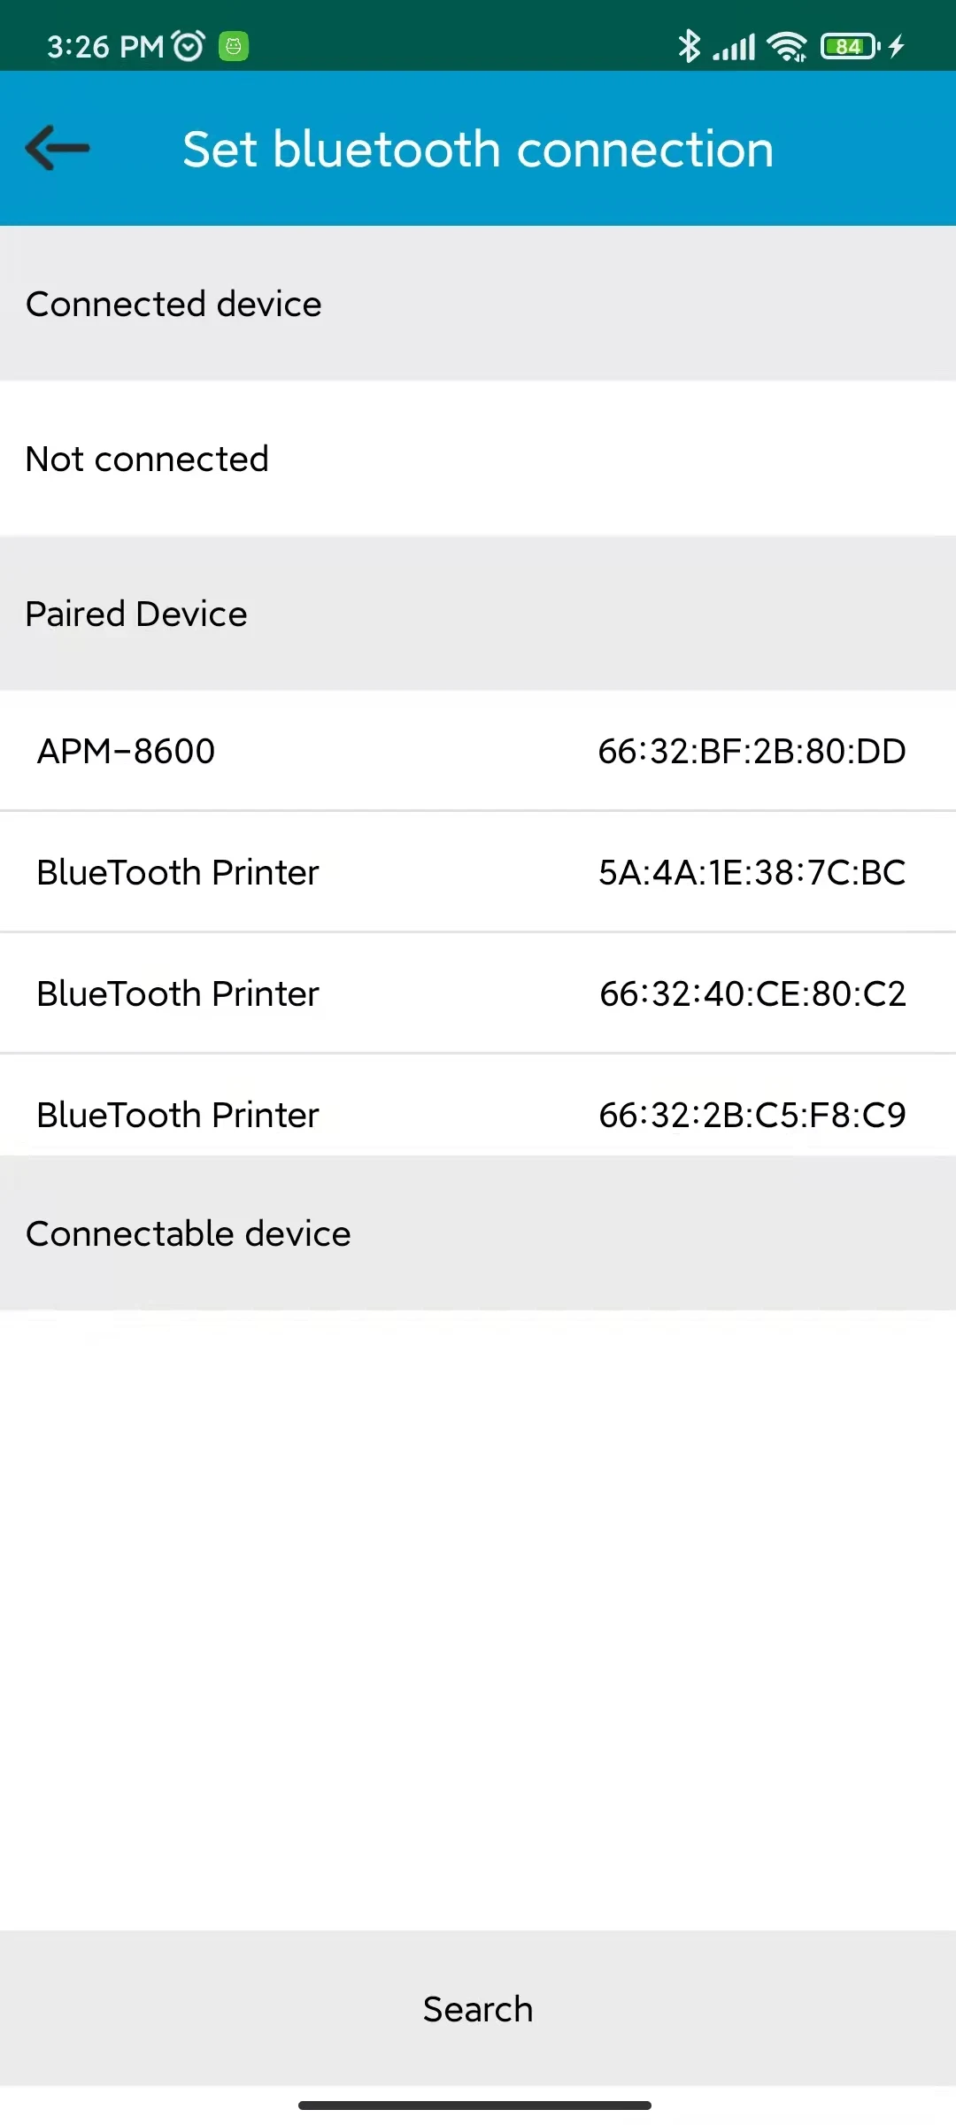
Task: Tap the charging bolt icon in the status bar
Action: [897, 45]
